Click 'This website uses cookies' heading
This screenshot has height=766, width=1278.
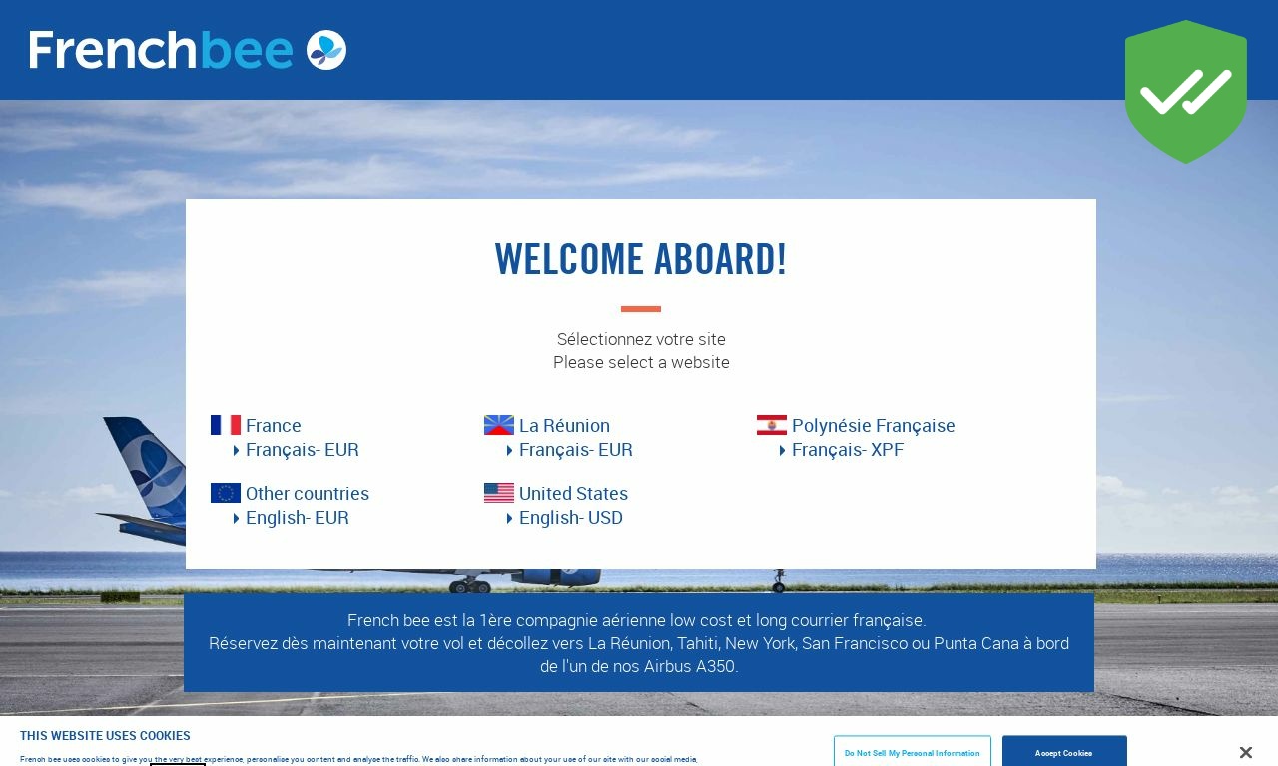click(105, 736)
